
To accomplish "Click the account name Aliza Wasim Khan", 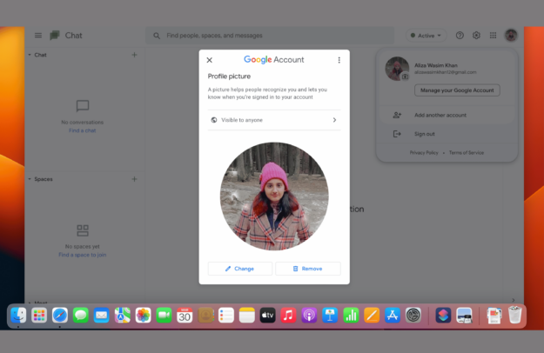I will point(436,65).
